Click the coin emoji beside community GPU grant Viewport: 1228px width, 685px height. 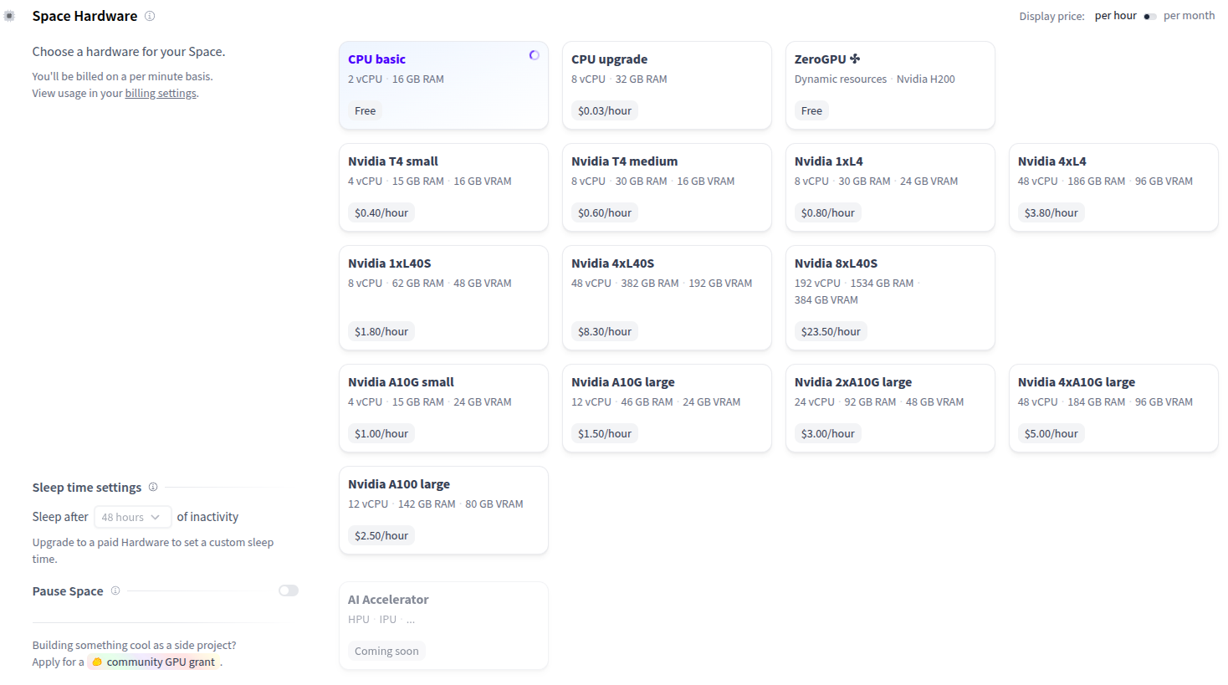coord(97,661)
